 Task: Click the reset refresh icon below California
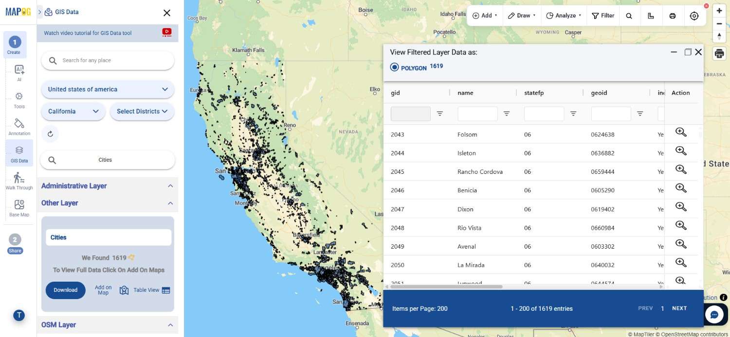[x=50, y=134]
